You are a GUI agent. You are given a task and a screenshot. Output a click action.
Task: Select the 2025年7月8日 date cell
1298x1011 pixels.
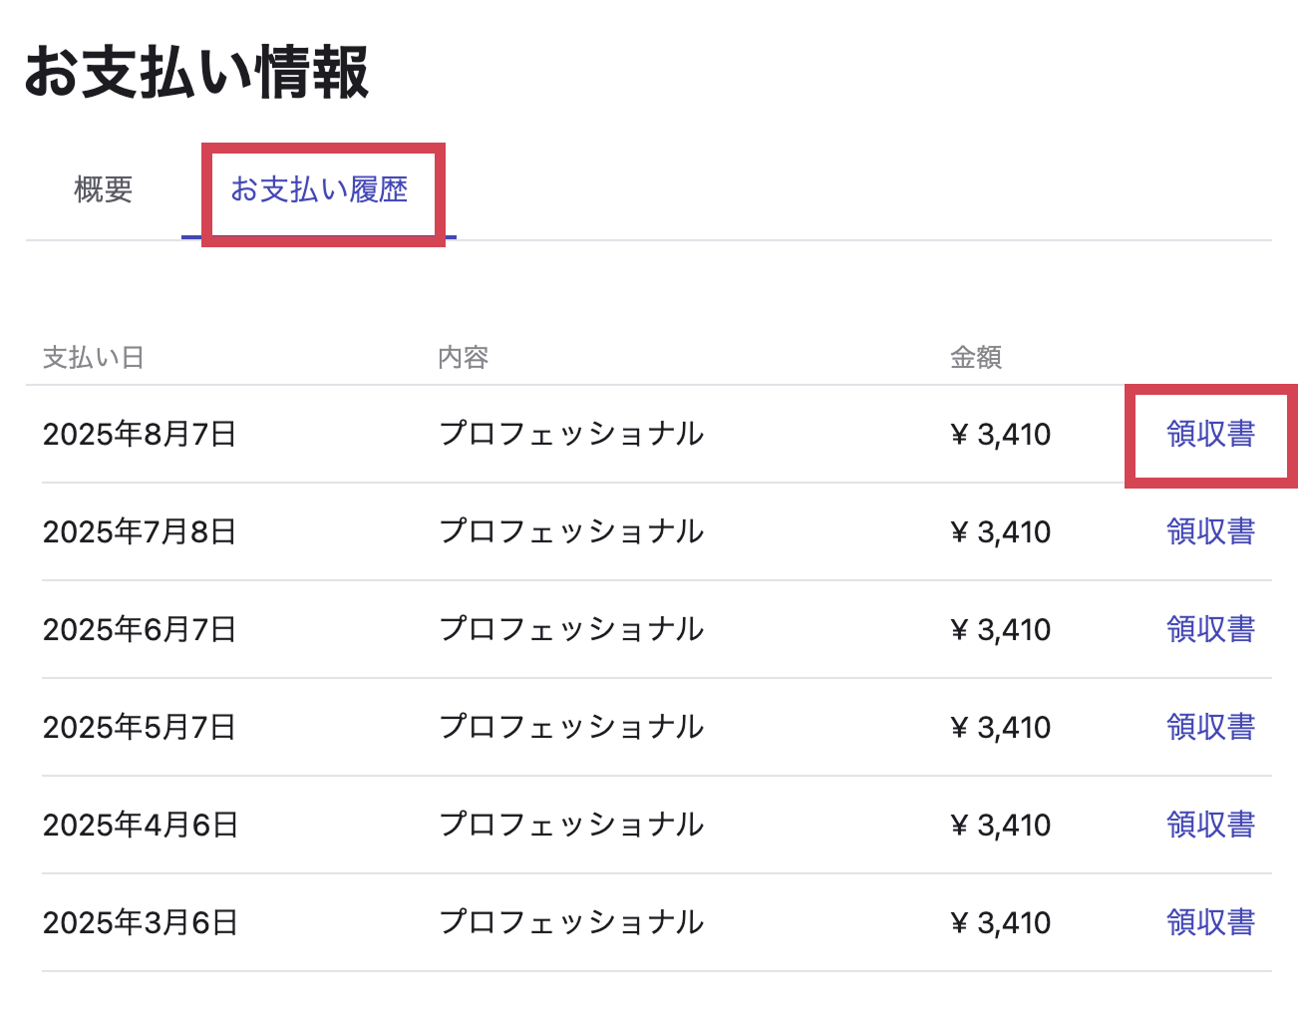140,531
